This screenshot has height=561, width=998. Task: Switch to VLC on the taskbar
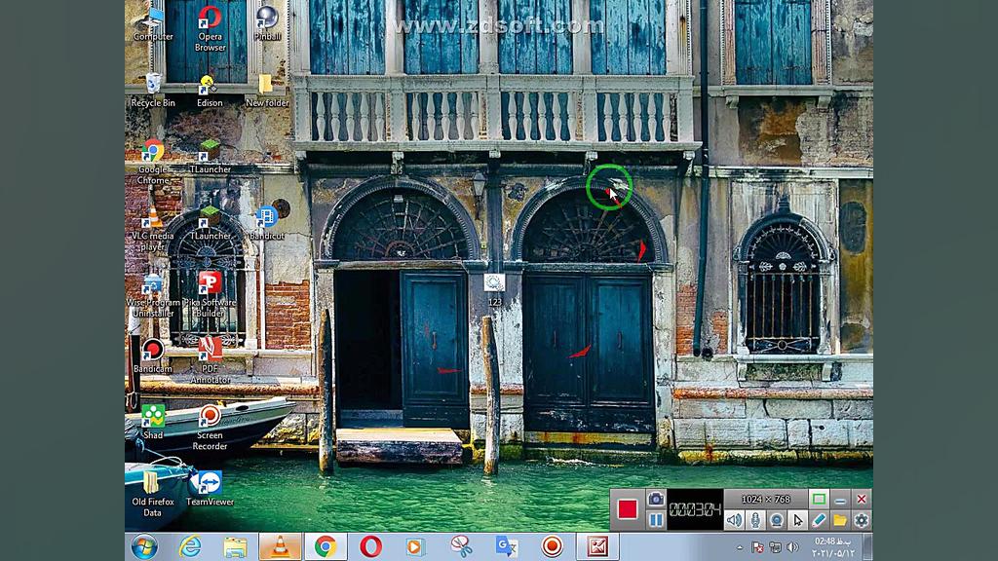click(280, 547)
